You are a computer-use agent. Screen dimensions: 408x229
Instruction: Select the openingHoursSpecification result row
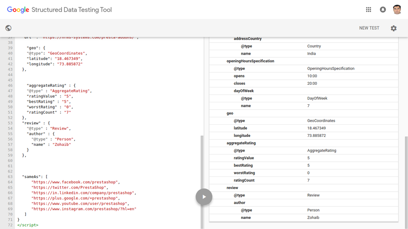pos(304,61)
